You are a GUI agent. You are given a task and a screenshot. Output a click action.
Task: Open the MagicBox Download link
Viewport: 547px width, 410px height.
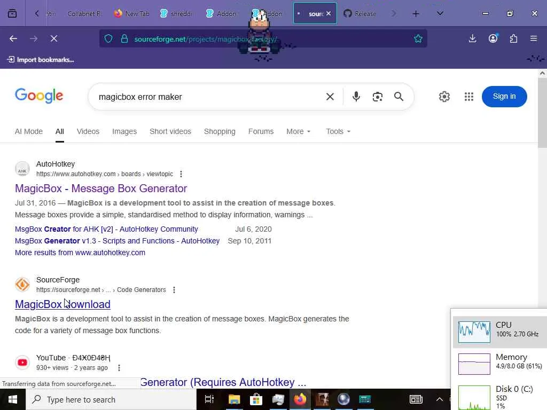click(x=62, y=304)
